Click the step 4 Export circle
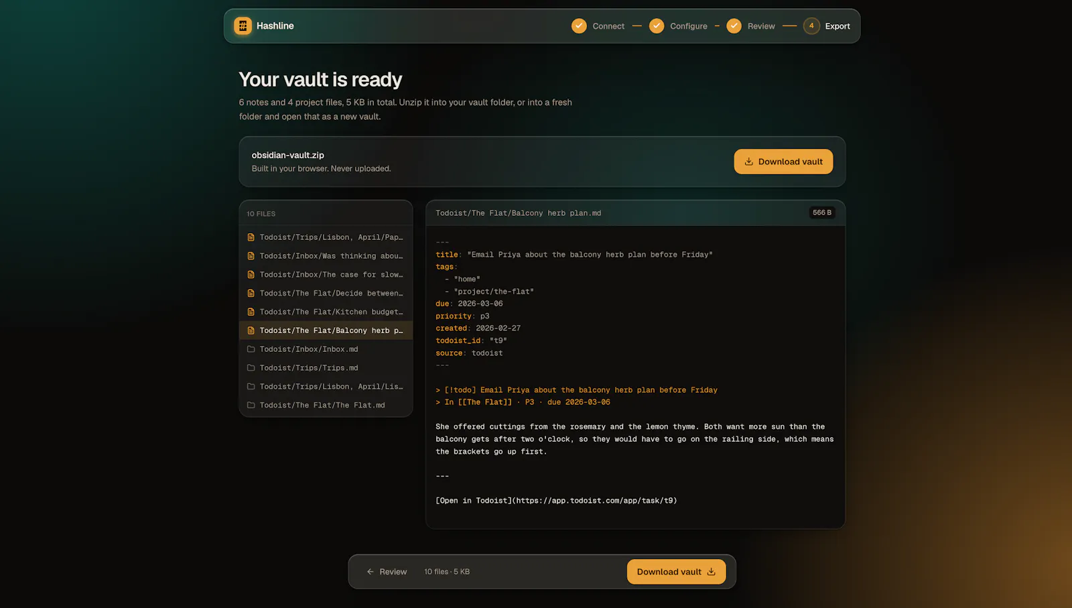The height and width of the screenshot is (608, 1072). tap(811, 26)
